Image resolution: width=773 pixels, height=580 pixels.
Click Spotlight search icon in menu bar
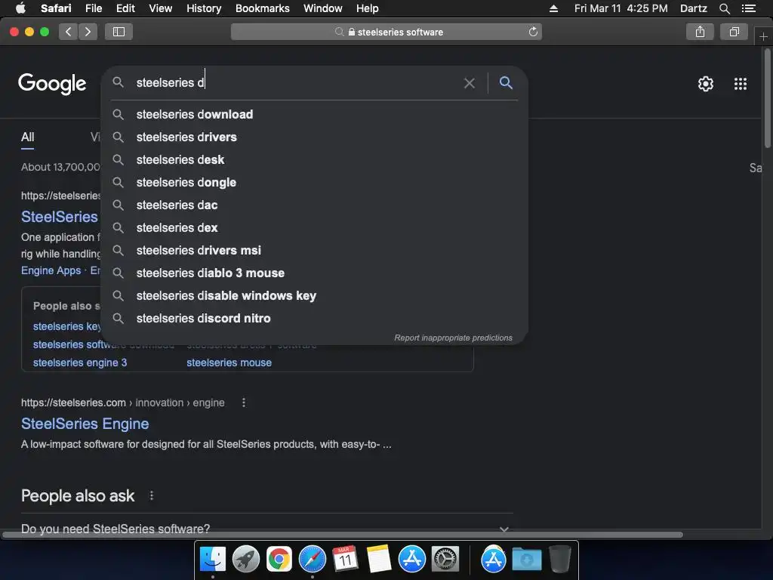(724, 8)
